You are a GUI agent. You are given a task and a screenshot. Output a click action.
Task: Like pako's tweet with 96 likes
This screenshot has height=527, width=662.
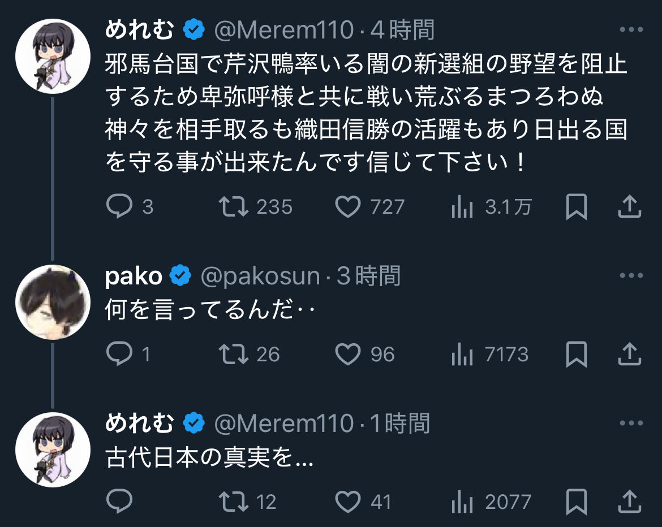pos(348,355)
